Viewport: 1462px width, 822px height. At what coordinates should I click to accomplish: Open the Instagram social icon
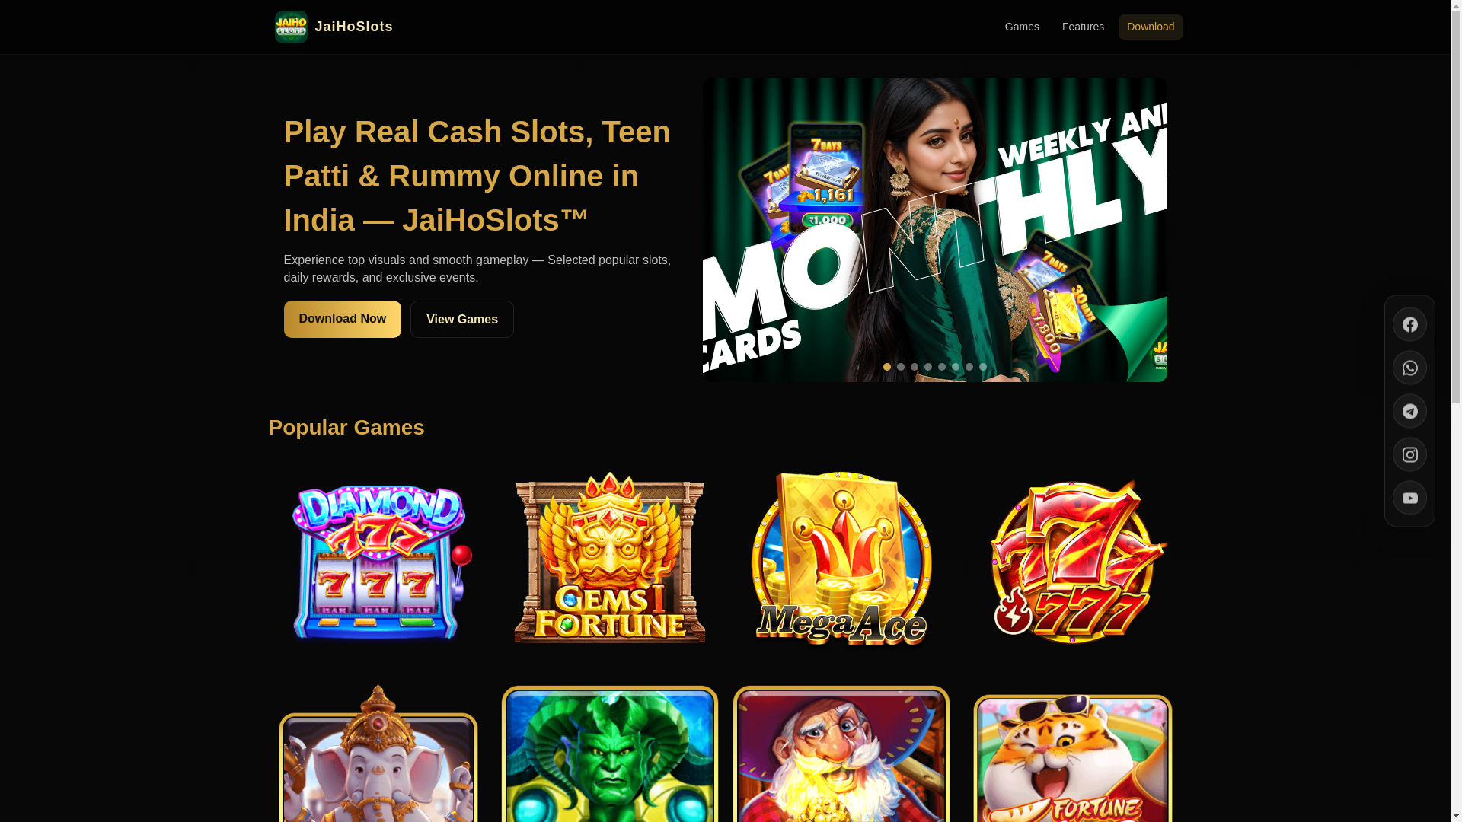pyautogui.click(x=1409, y=454)
